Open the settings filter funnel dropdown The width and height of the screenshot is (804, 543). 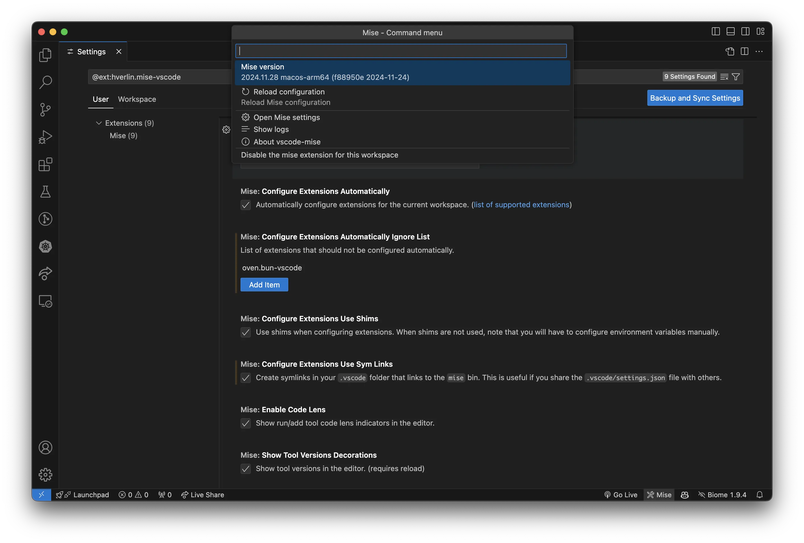click(736, 76)
